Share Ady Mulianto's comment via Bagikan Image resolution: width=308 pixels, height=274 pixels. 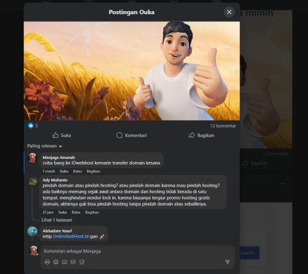point(92,212)
